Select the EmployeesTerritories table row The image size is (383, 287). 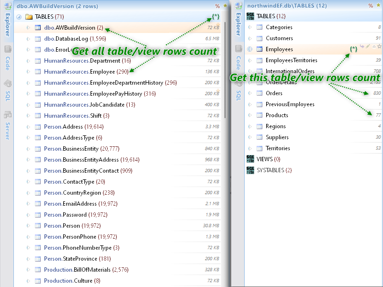click(x=314, y=60)
